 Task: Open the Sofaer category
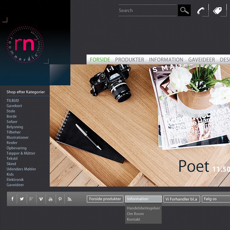(12, 122)
